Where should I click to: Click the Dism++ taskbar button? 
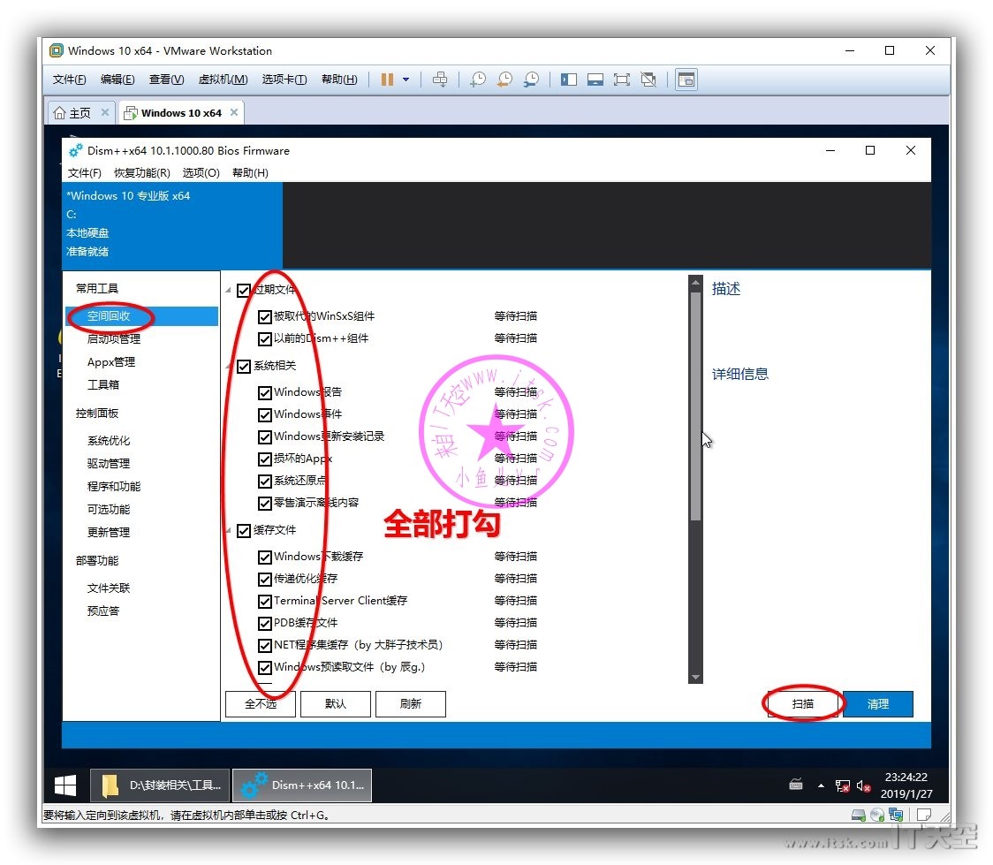(x=302, y=785)
